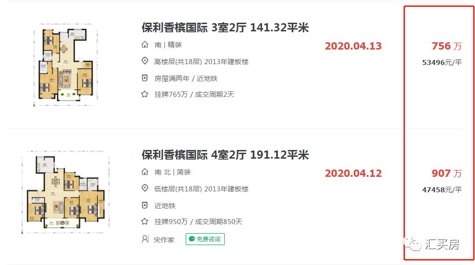Click the star icon next to 挂牌950万
Viewport: 475px width, 265px height.
click(x=144, y=222)
